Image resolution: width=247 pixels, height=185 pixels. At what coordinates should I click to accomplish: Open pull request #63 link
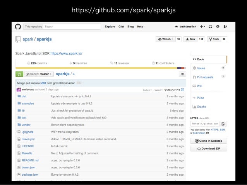click(43, 83)
